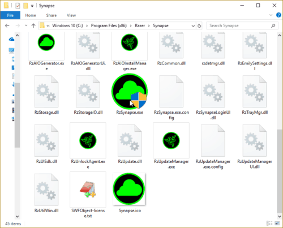Open the recent locations dropdown arrow
The image size is (283, 228).
[26, 25]
